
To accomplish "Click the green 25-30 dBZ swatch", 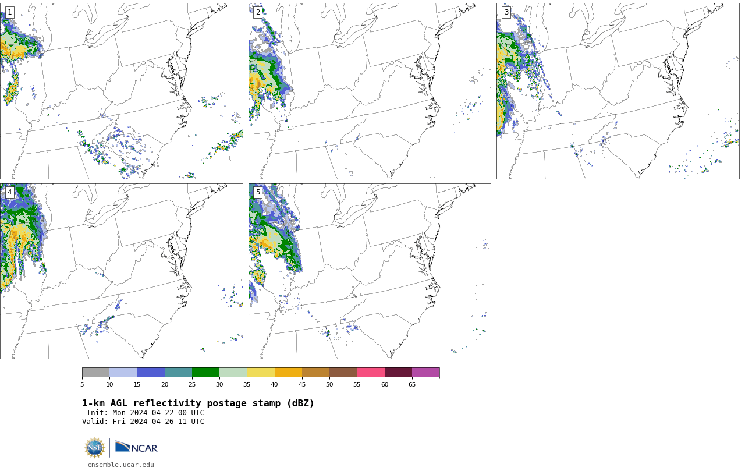I will click(x=205, y=373).
